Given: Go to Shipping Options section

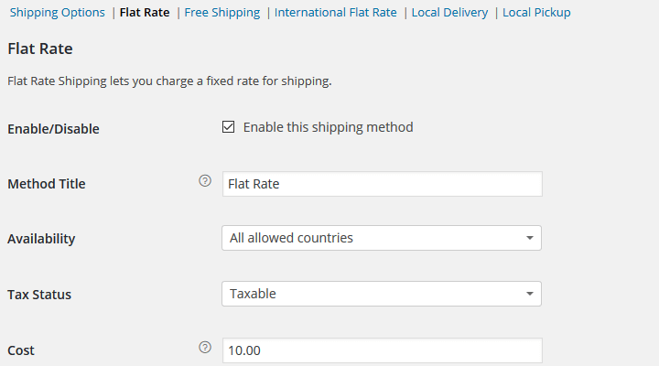Looking at the screenshot, I should tap(58, 13).
